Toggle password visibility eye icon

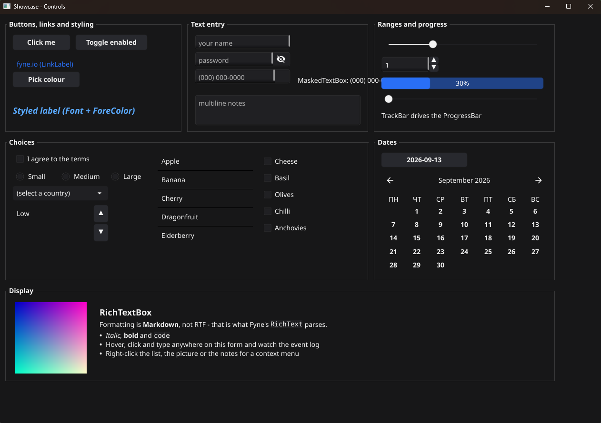click(281, 59)
